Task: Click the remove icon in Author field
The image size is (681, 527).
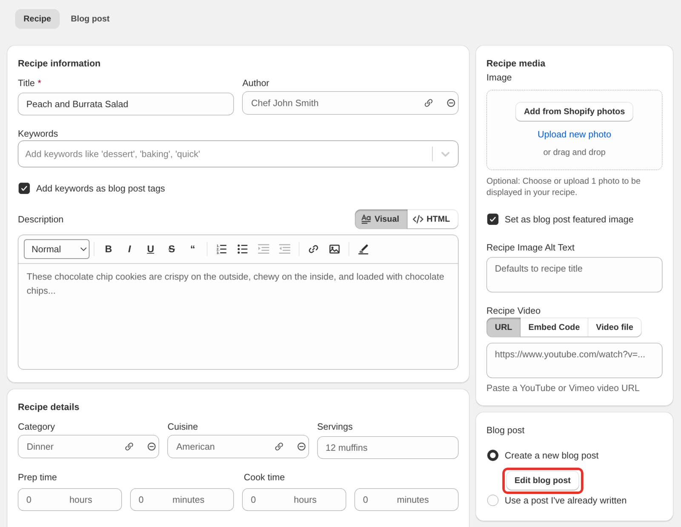Action: point(451,103)
